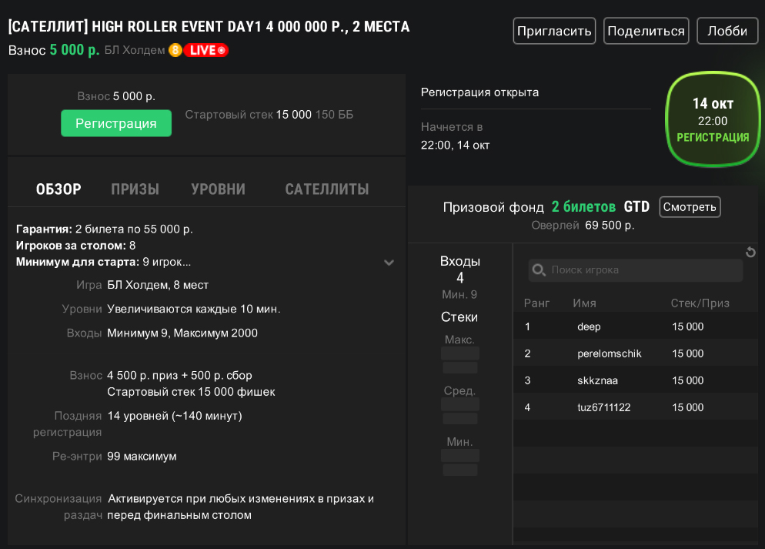
Task: Select player perelomschik row
Action: click(609, 353)
